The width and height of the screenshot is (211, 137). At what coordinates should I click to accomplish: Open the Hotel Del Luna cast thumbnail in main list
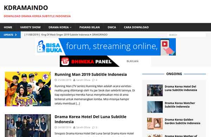tap(28, 125)
